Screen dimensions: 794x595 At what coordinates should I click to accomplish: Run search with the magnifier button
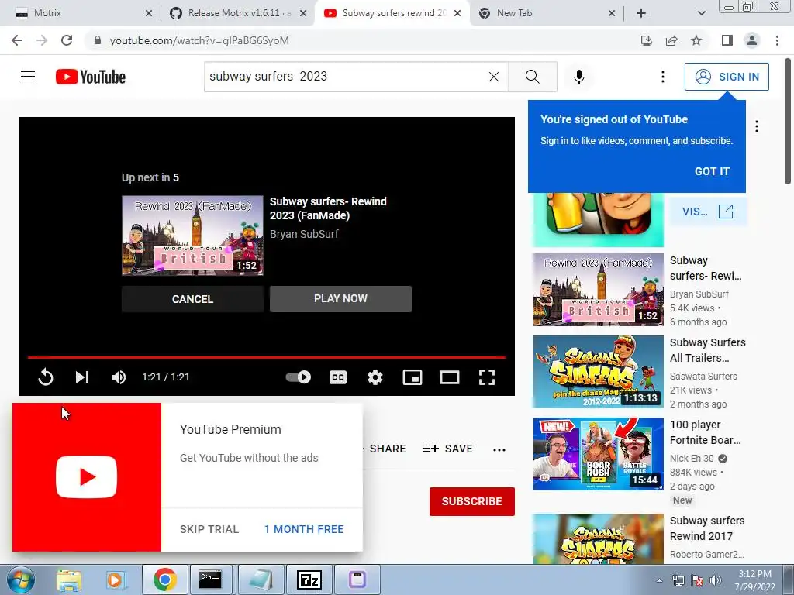532,77
